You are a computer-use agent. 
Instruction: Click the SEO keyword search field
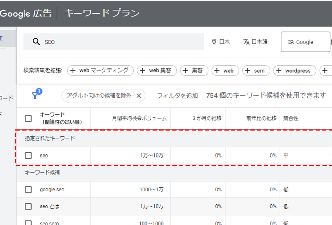[x=113, y=42]
